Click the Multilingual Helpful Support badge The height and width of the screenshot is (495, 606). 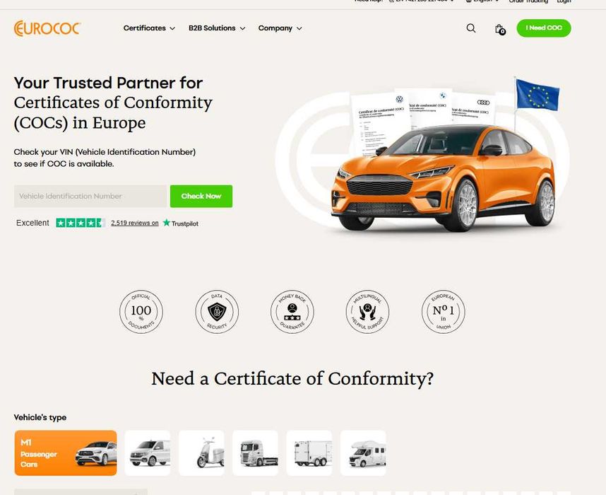pyautogui.click(x=367, y=312)
